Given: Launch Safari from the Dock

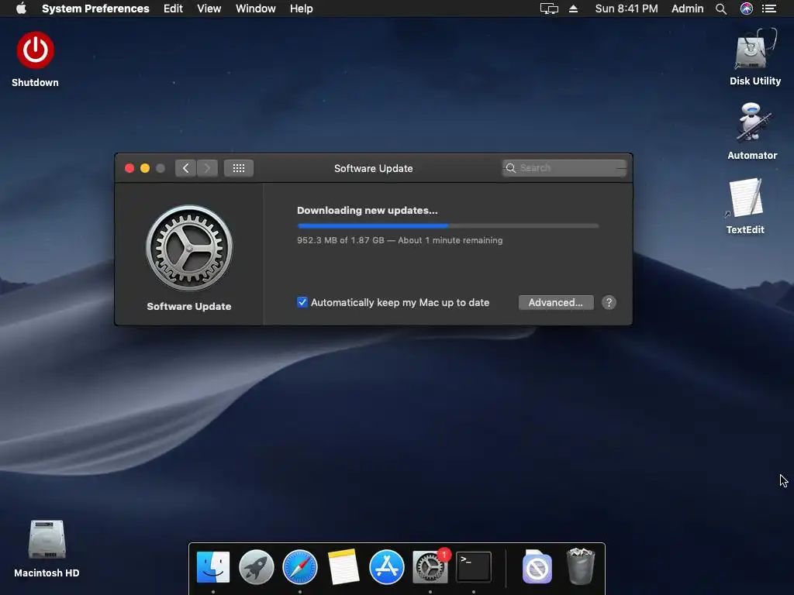Looking at the screenshot, I should tap(300, 567).
